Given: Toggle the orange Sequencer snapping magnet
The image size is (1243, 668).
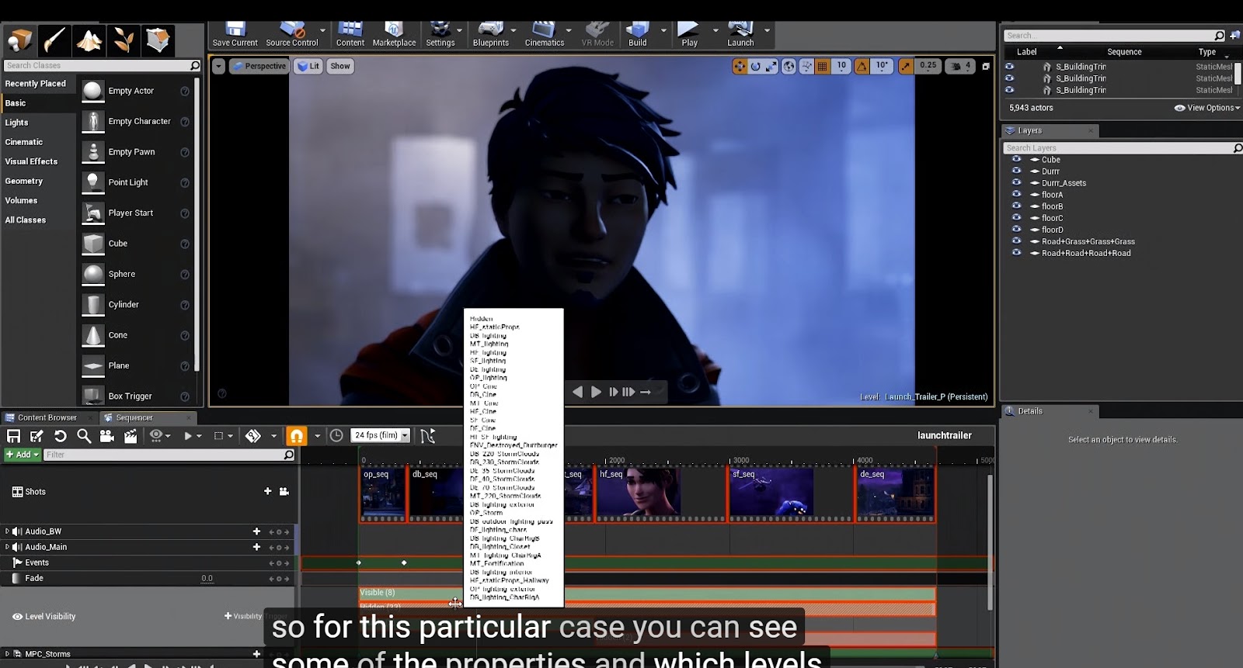Looking at the screenshot, I should click(297, 436).
